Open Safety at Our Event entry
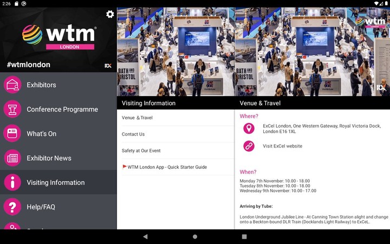 pyautogui.click(x=175, y=151)
